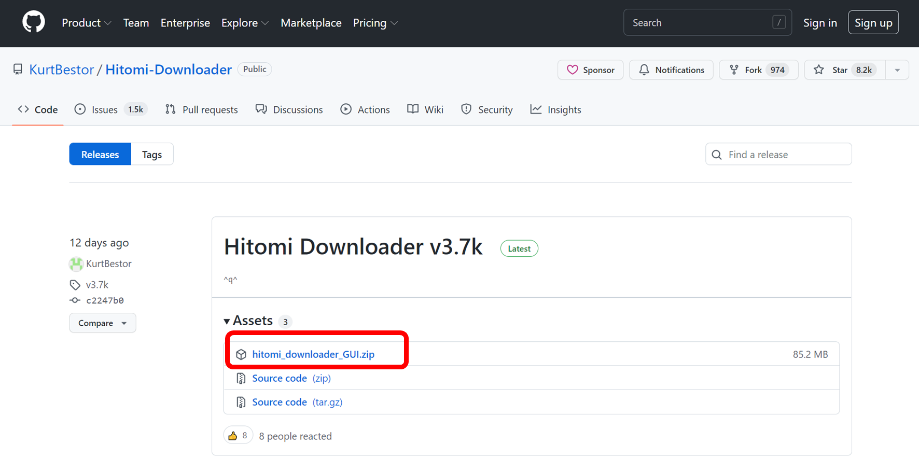
Task: Open the star count 8.2k
Action: pyautogui.click(x=864, y=70)
